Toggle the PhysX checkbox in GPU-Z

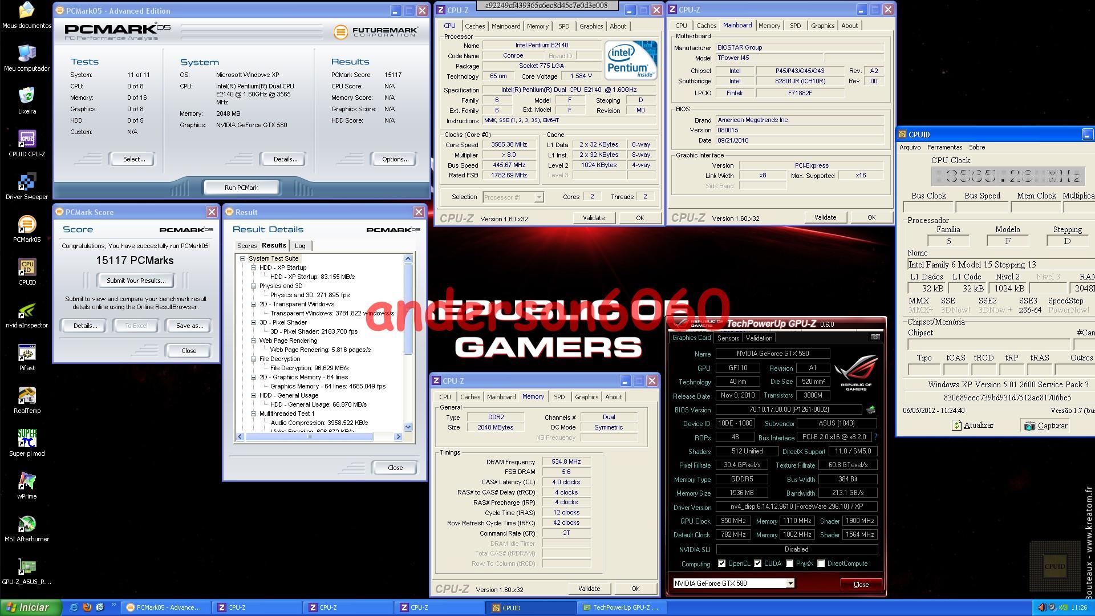(790, 564)
